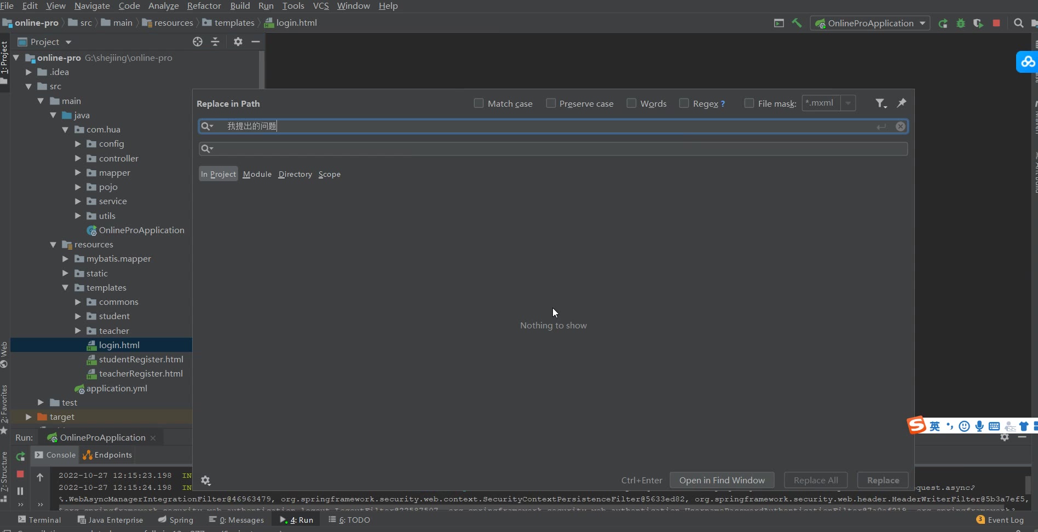Image resolution: width=1038 pixels, height=532 pixels.
Task: Clear the search field text
Action: click(x=900, y=126)
